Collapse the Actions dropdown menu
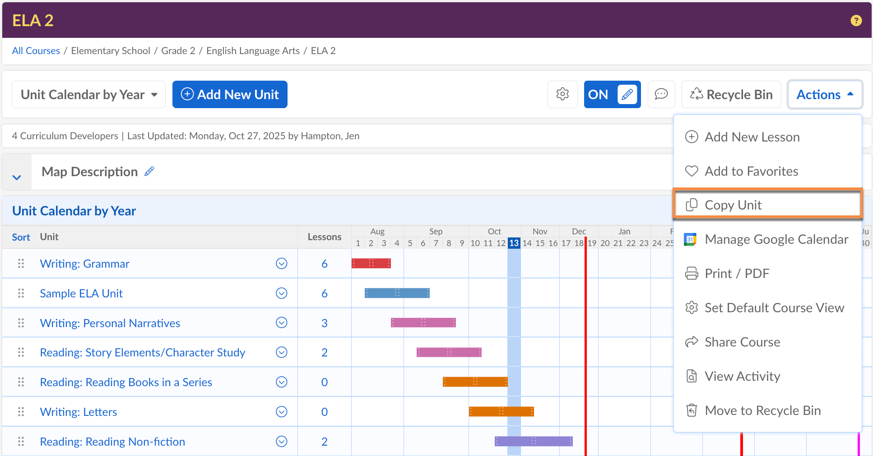 pos(825,95)
